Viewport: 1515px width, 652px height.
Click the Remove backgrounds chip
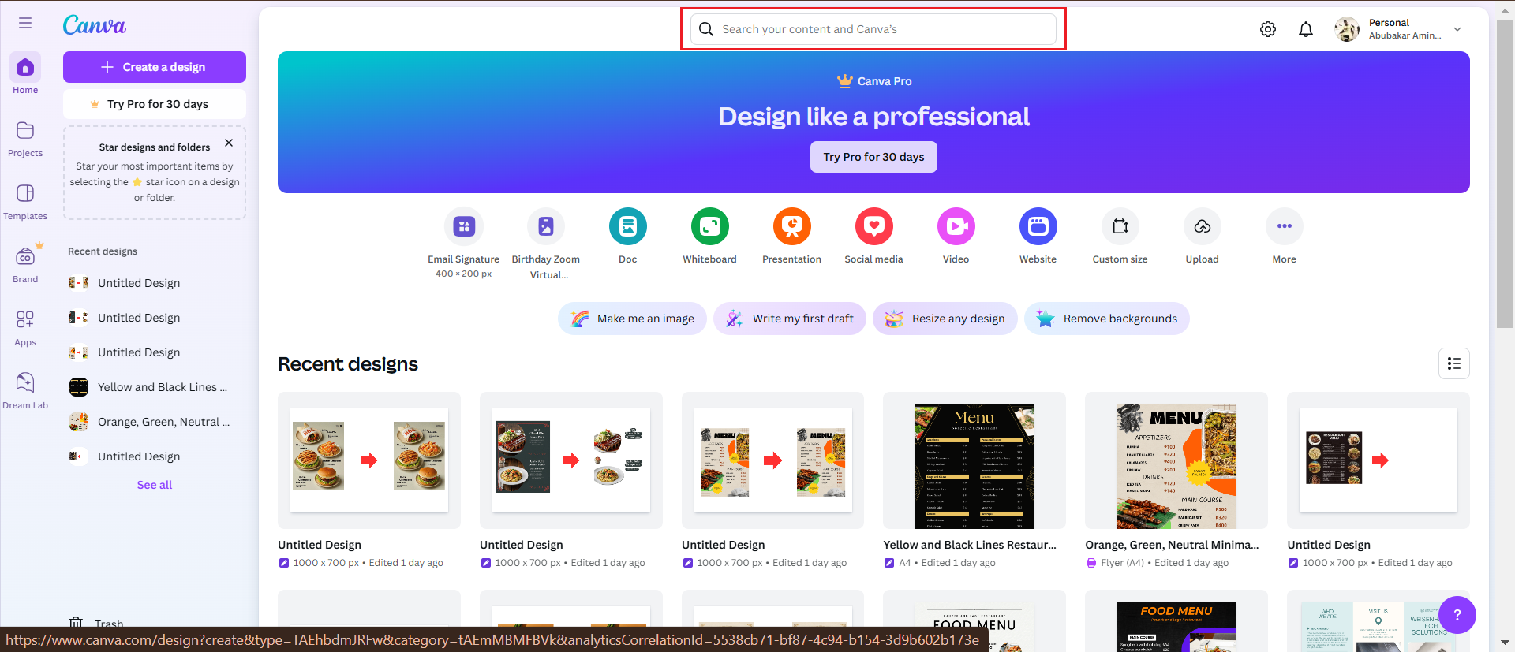pos(1107,319)
